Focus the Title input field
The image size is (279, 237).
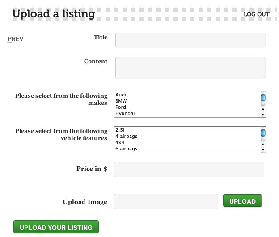(x=190, y=40)
